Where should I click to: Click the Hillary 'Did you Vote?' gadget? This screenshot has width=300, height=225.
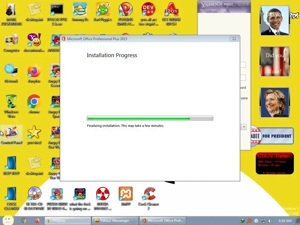coord(275,102)
